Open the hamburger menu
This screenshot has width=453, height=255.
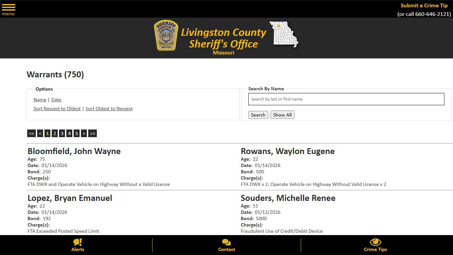click(8, 9)
